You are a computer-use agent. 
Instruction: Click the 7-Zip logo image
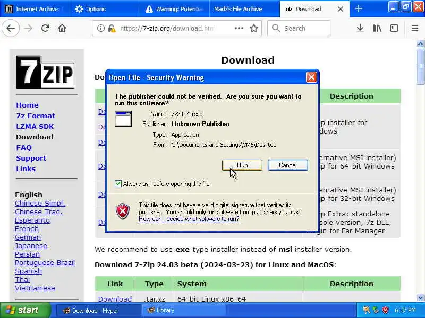(45, 72)
